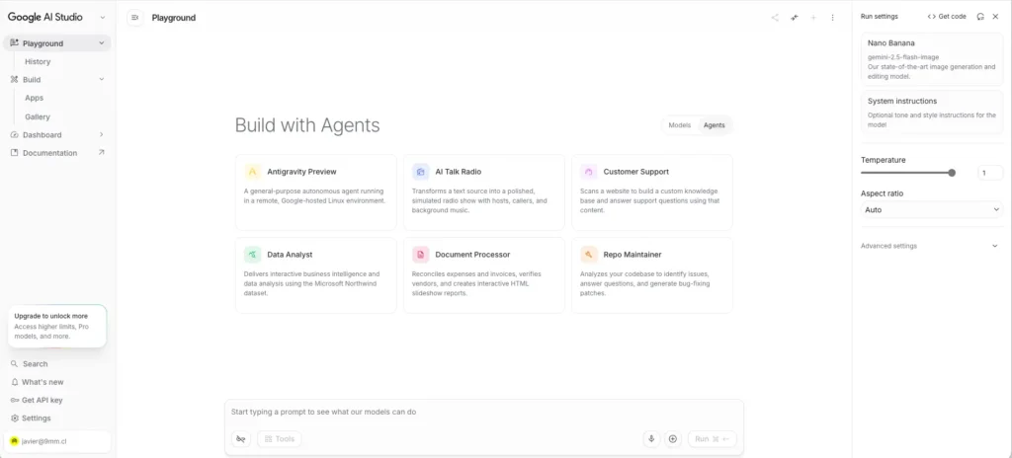This screenshot has height=458, width=1012.
Task: Open the Aspect ratio Auto dropdown
Action: pyautogui.click(x=931, y=209)
